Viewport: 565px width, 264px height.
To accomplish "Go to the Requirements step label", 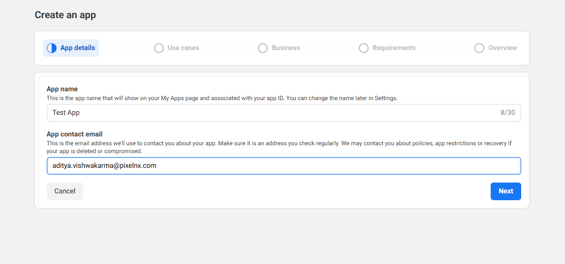I will tap(394, 48).
